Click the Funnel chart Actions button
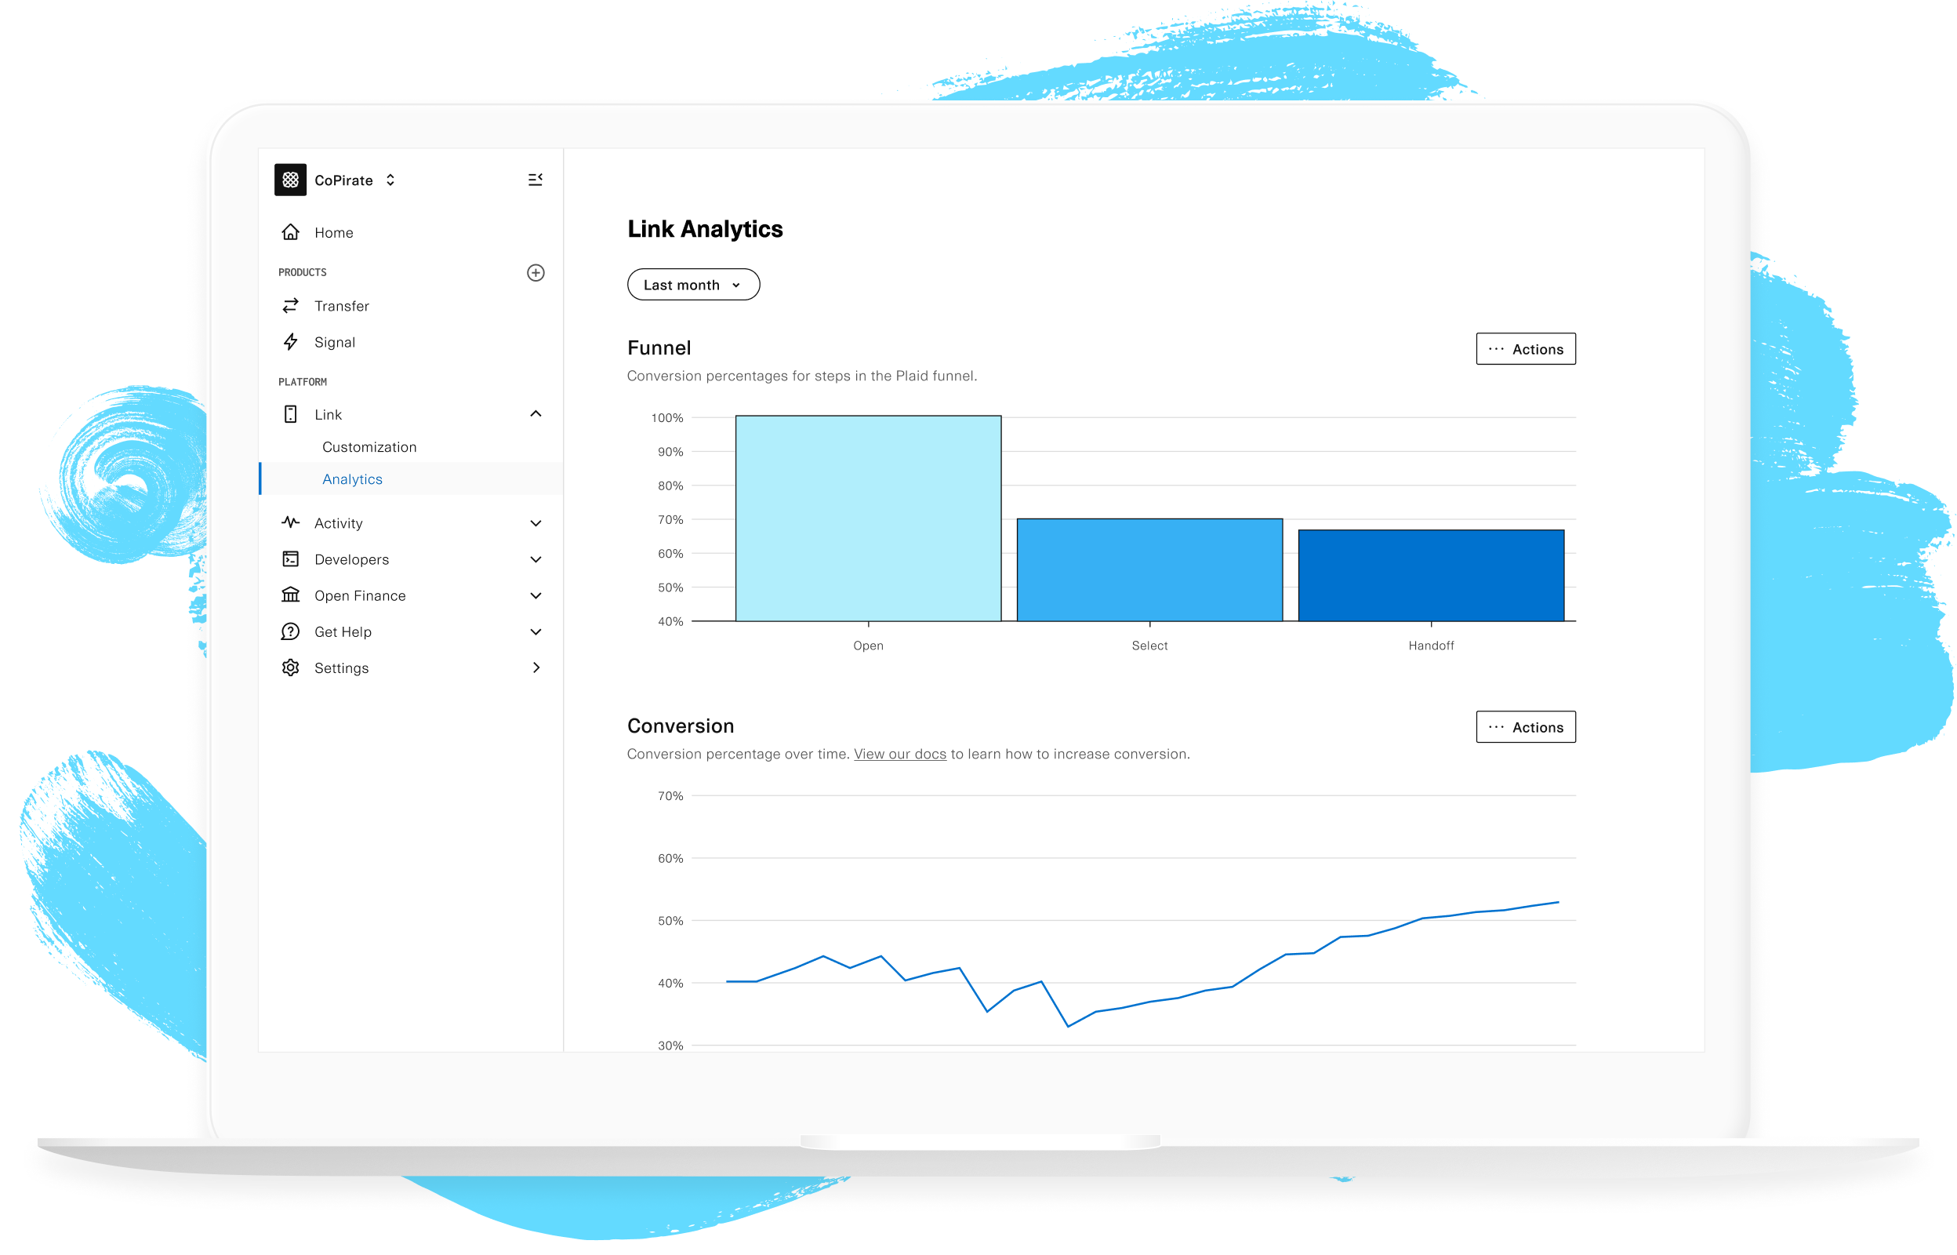Screen dimensions: 1957x1255 coord(1524,349)
